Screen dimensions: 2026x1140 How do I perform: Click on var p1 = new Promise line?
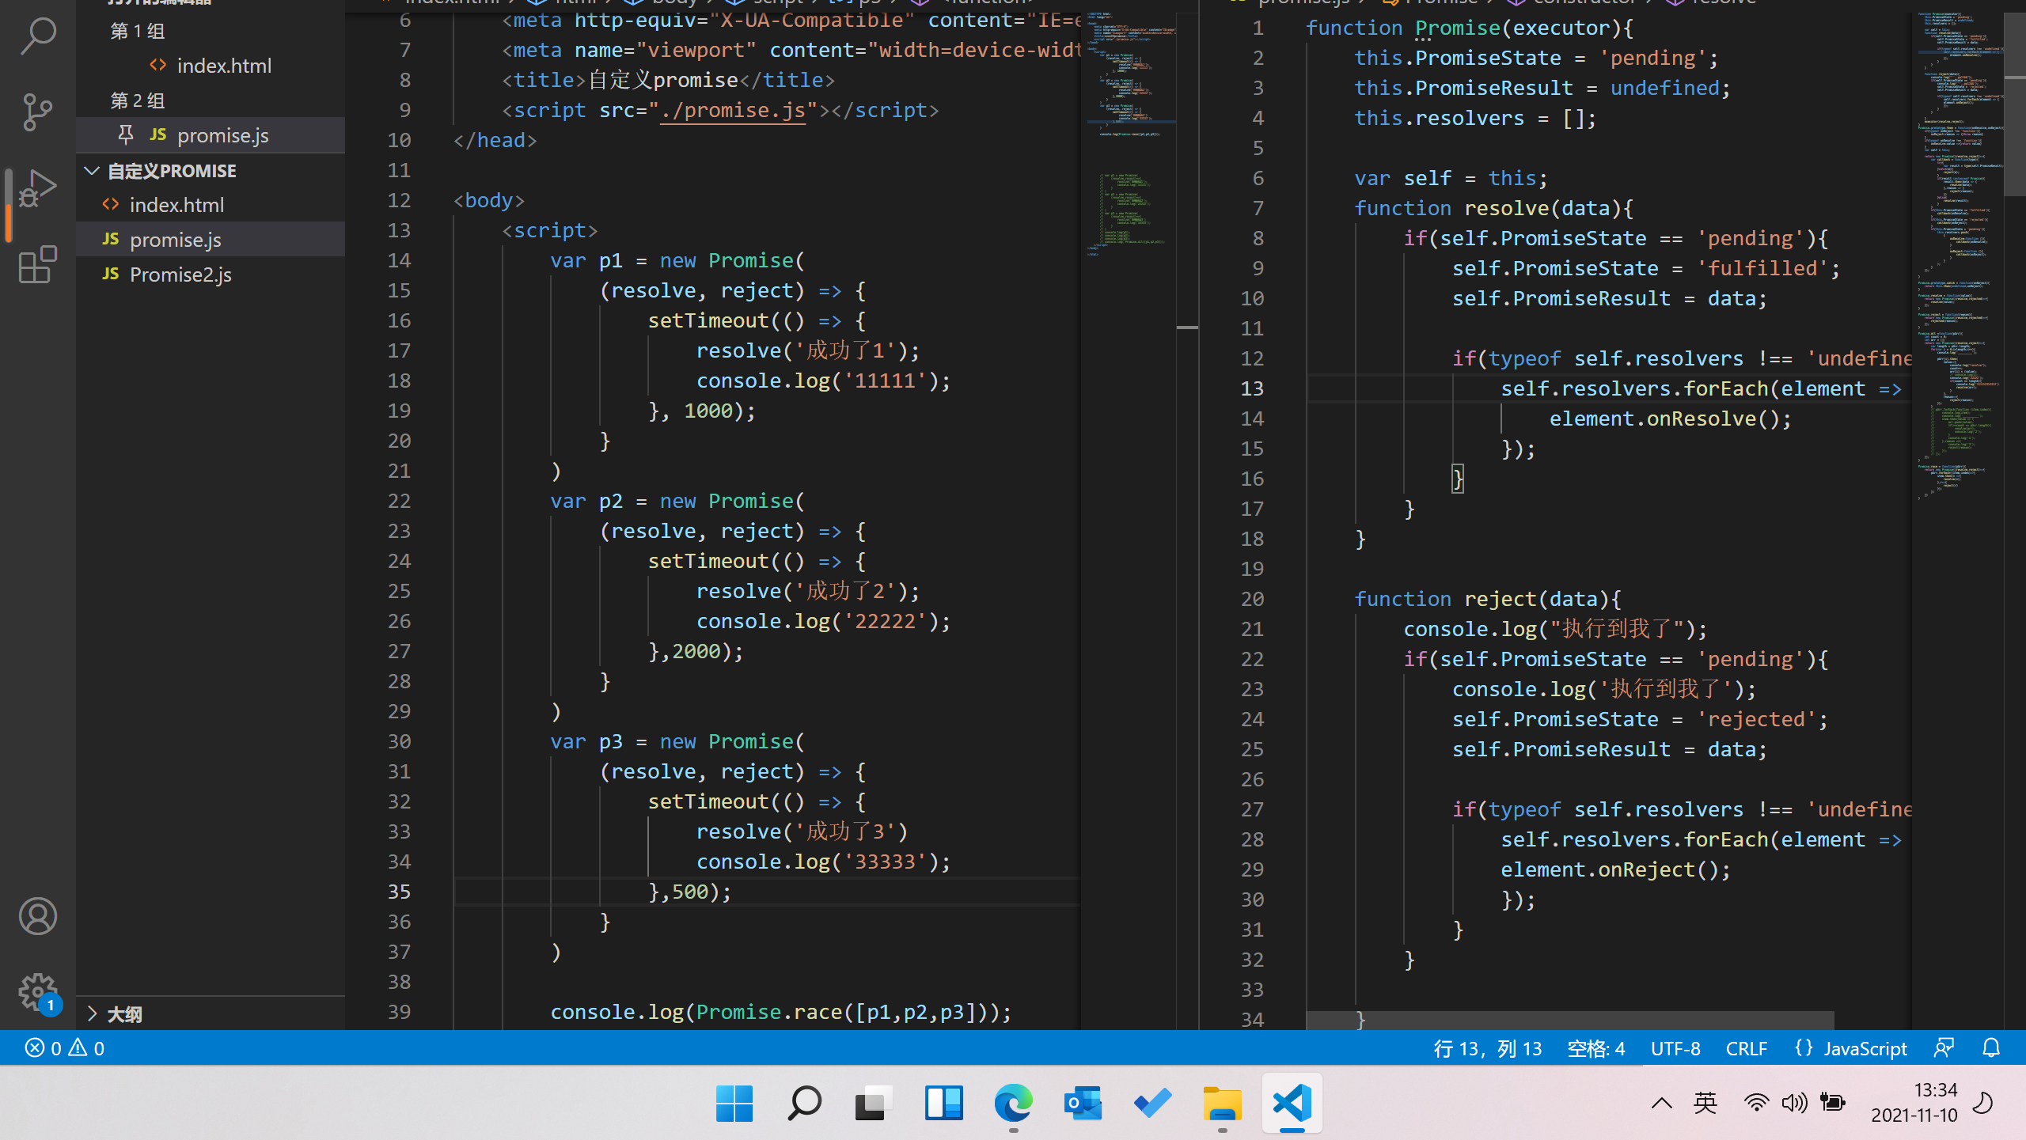point(677,260)
